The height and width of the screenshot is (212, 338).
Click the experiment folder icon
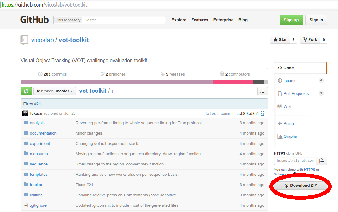(26, 143)
